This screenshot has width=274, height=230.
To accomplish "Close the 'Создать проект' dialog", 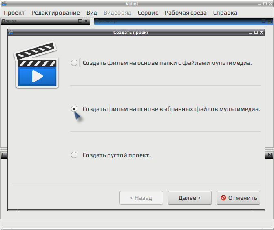I will coord(261,32).
